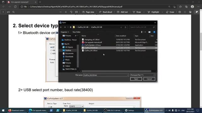
Task: Open the help icon in Open dialog
Action: [154, 32]
